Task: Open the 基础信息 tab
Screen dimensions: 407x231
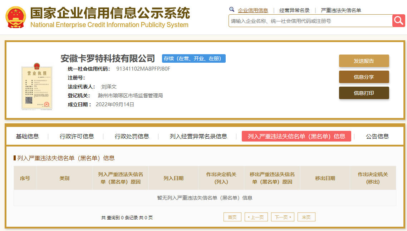Action: (27, 136)
